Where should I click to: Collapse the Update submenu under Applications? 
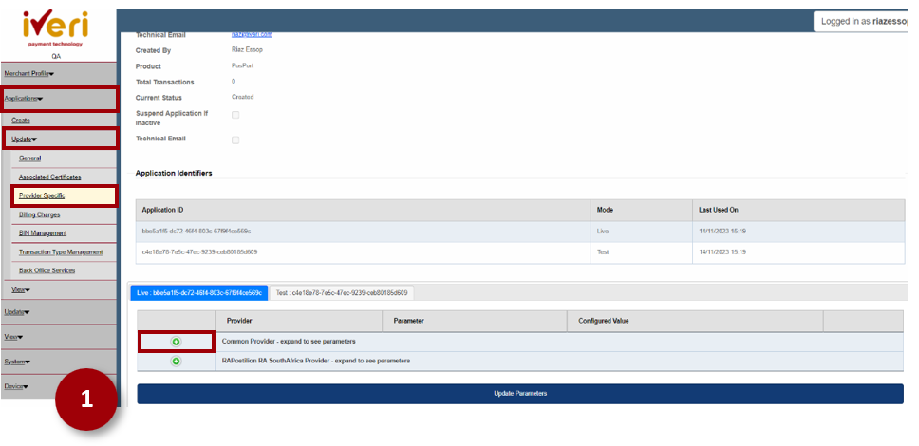[24, 139]
